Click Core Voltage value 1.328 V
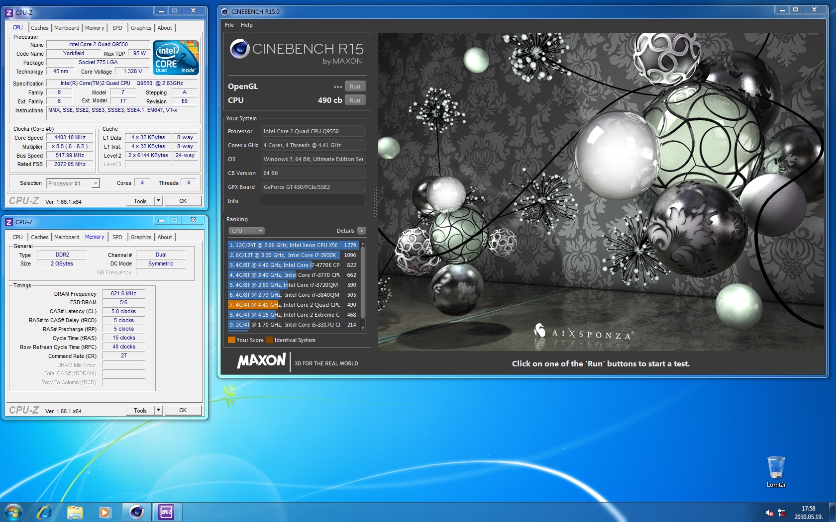This screenshot has height=522, width=836. 132,72
